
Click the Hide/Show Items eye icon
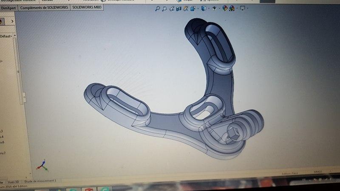click(x=214, y=8)
